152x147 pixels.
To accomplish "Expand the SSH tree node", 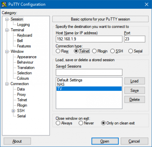I will pos(13,111).
